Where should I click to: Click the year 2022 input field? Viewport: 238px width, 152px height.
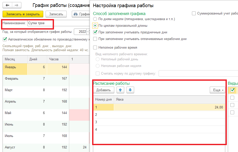81,32
